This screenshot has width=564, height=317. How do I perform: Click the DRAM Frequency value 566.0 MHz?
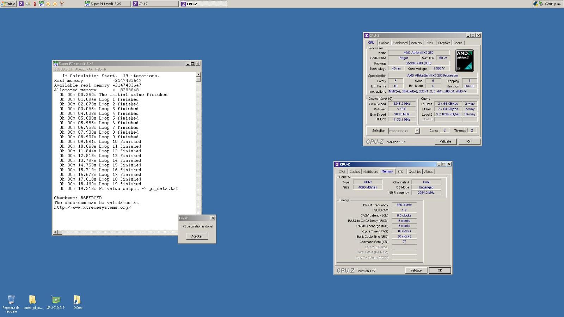coord(404,205)
